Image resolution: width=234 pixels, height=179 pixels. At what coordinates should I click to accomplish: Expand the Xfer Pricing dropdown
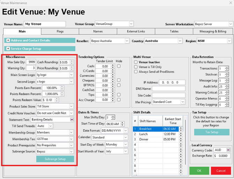[183, 102]
